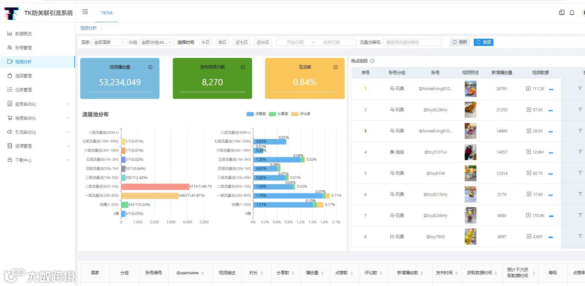Viewport: 585px width, 286px height.
Task: Expand 电商自动化 sidebar menu
Action: 37,118
